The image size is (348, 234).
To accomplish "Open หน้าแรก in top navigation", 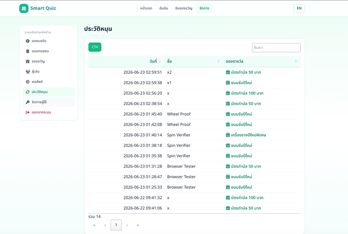I will point(146,8).
